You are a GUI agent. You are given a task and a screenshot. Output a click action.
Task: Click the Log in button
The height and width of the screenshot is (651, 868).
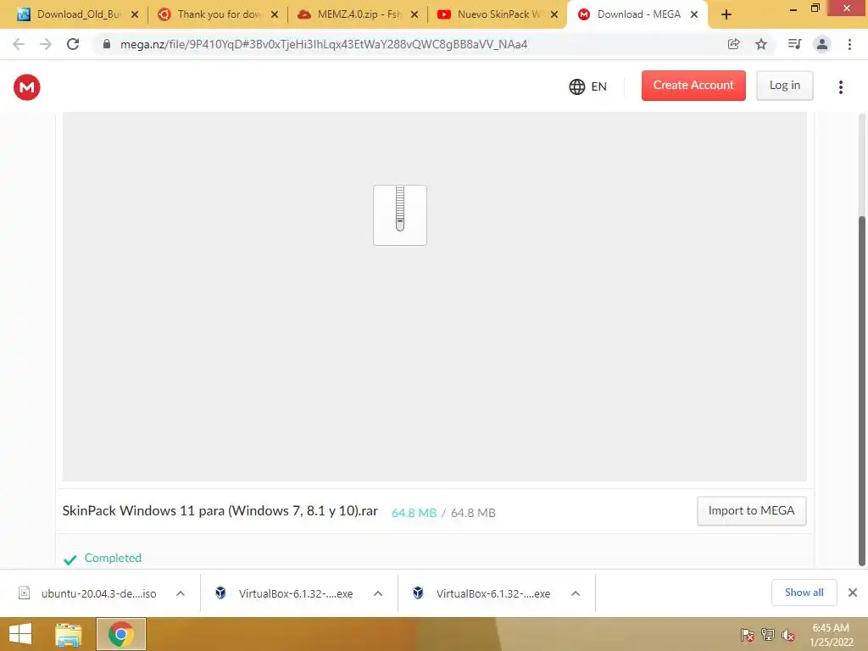coord(784,86)
